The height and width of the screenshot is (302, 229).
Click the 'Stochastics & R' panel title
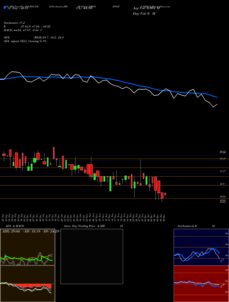point(187,226)
